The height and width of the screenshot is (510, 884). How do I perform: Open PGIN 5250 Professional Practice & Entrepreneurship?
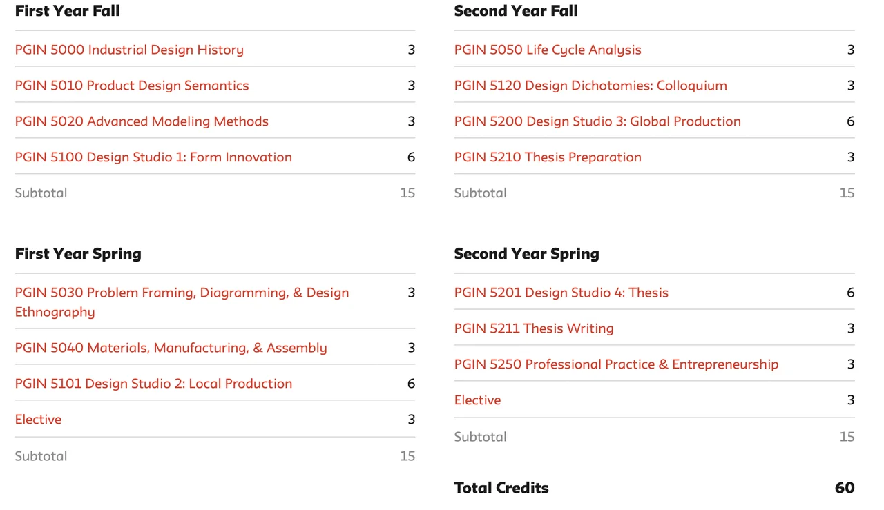(616, 364)
